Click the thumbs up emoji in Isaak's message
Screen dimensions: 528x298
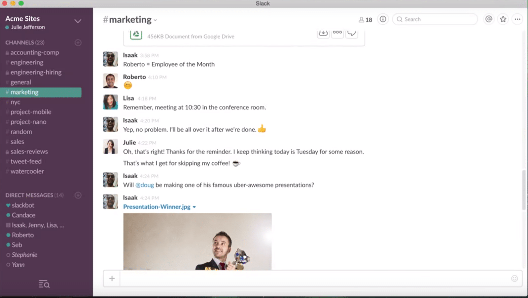point(262,129)
